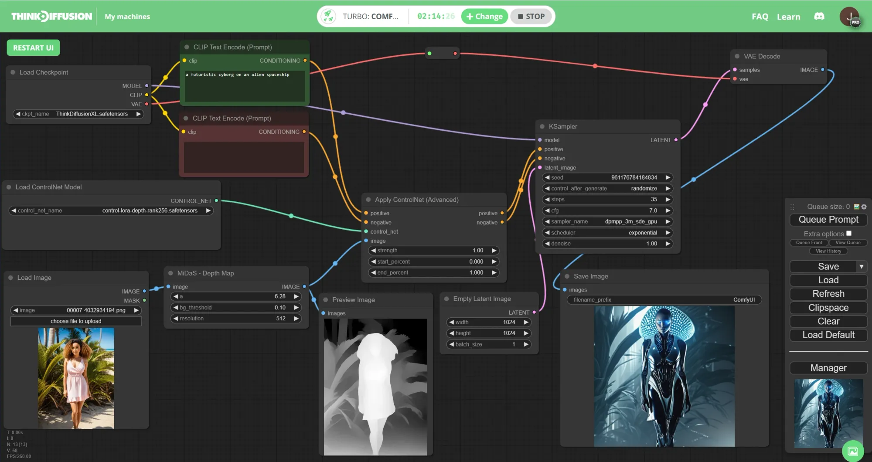Click the RESTART UI button
Screen dimensions: 872x462
[x=33, y=48]
